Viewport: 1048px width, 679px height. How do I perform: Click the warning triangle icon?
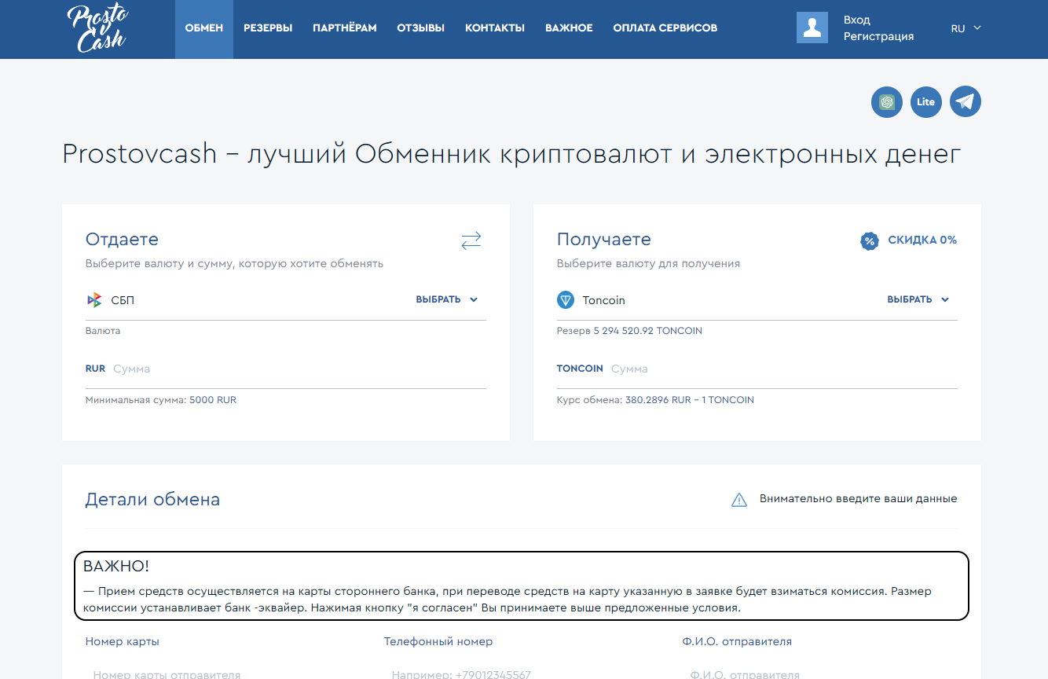click(739, 500)
